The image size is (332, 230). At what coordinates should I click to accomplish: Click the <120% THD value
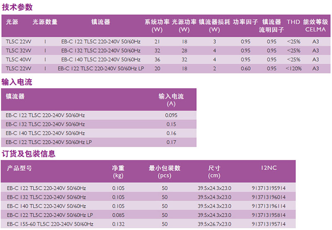293,68
